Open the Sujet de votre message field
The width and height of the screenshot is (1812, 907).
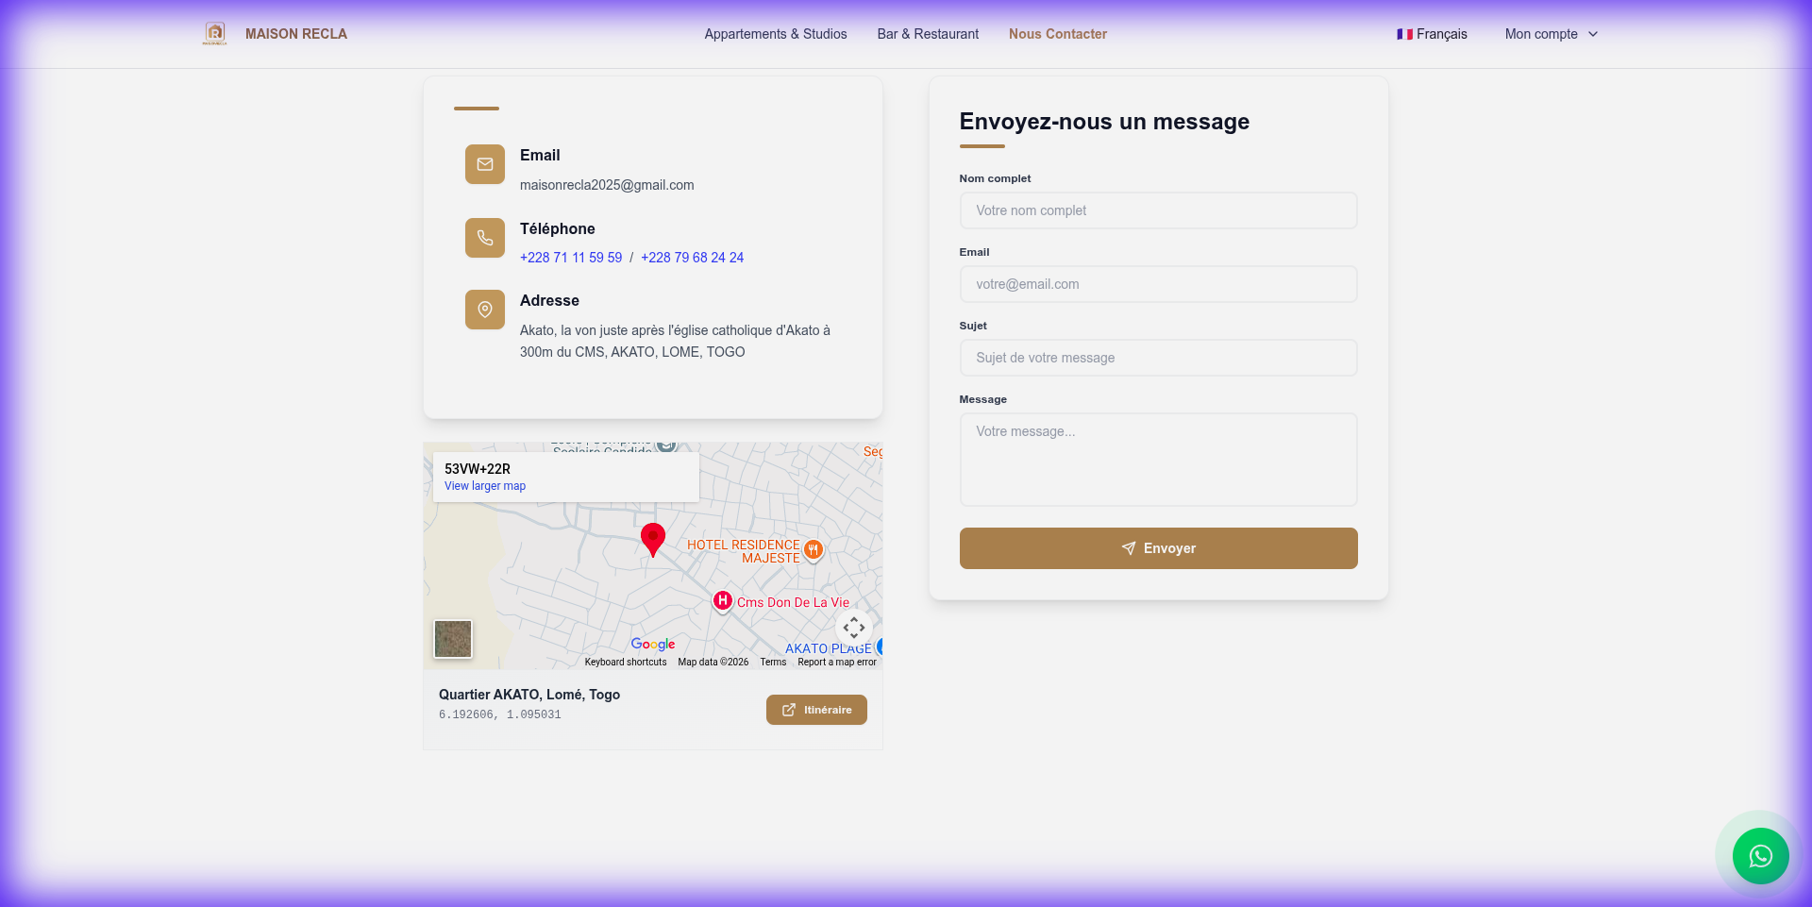coord(1158,358)
